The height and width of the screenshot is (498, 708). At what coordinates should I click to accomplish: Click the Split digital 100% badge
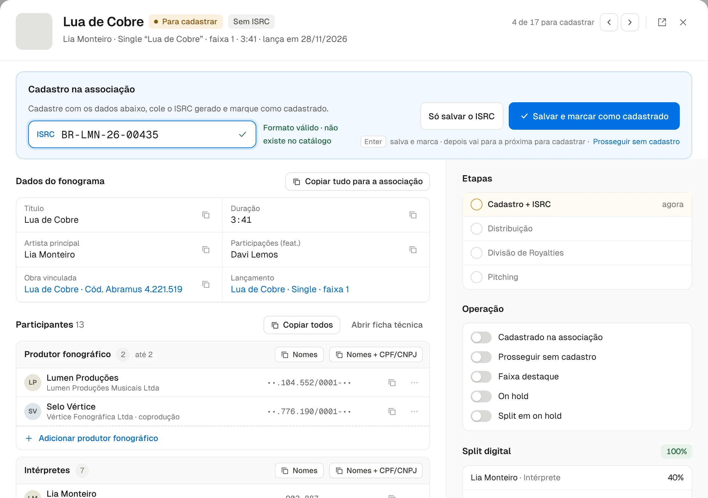pos(676,451)
